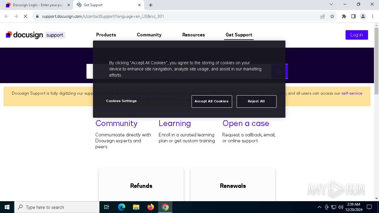Click the share page icon in address bar
The height and width of the screenshot is (213, 379).
(x=323, y=16)
